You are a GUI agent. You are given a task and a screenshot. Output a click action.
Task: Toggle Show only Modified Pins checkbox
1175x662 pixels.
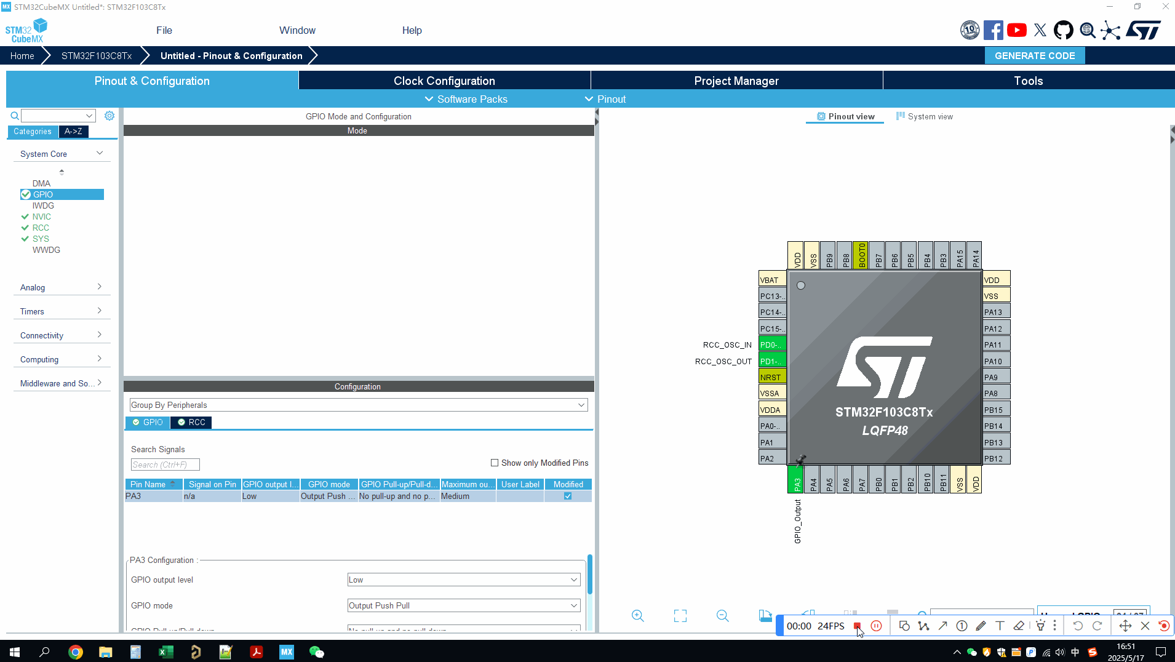coord(495,463)
